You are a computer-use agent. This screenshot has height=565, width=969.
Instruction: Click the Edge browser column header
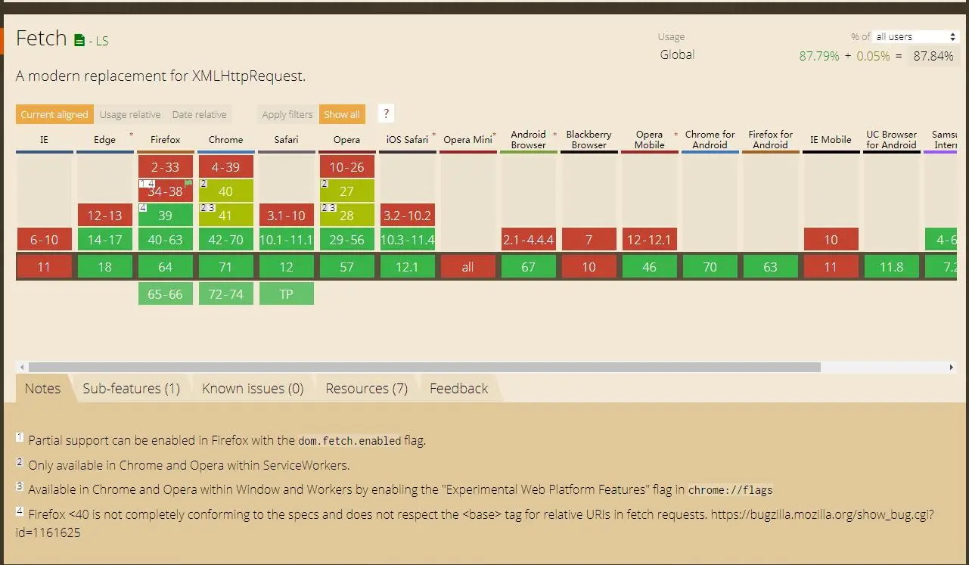pos(104,140)
